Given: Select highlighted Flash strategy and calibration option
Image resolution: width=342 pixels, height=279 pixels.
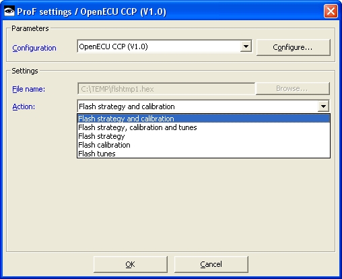Looking at the screenshot, I should point(203,119).
